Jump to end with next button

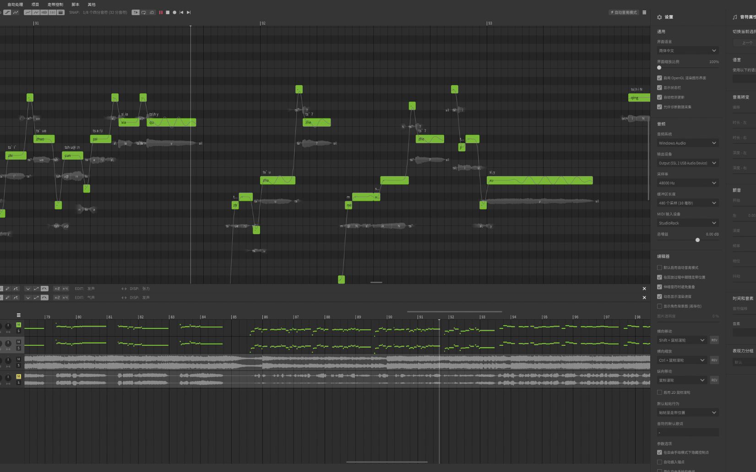pos(189,12)
